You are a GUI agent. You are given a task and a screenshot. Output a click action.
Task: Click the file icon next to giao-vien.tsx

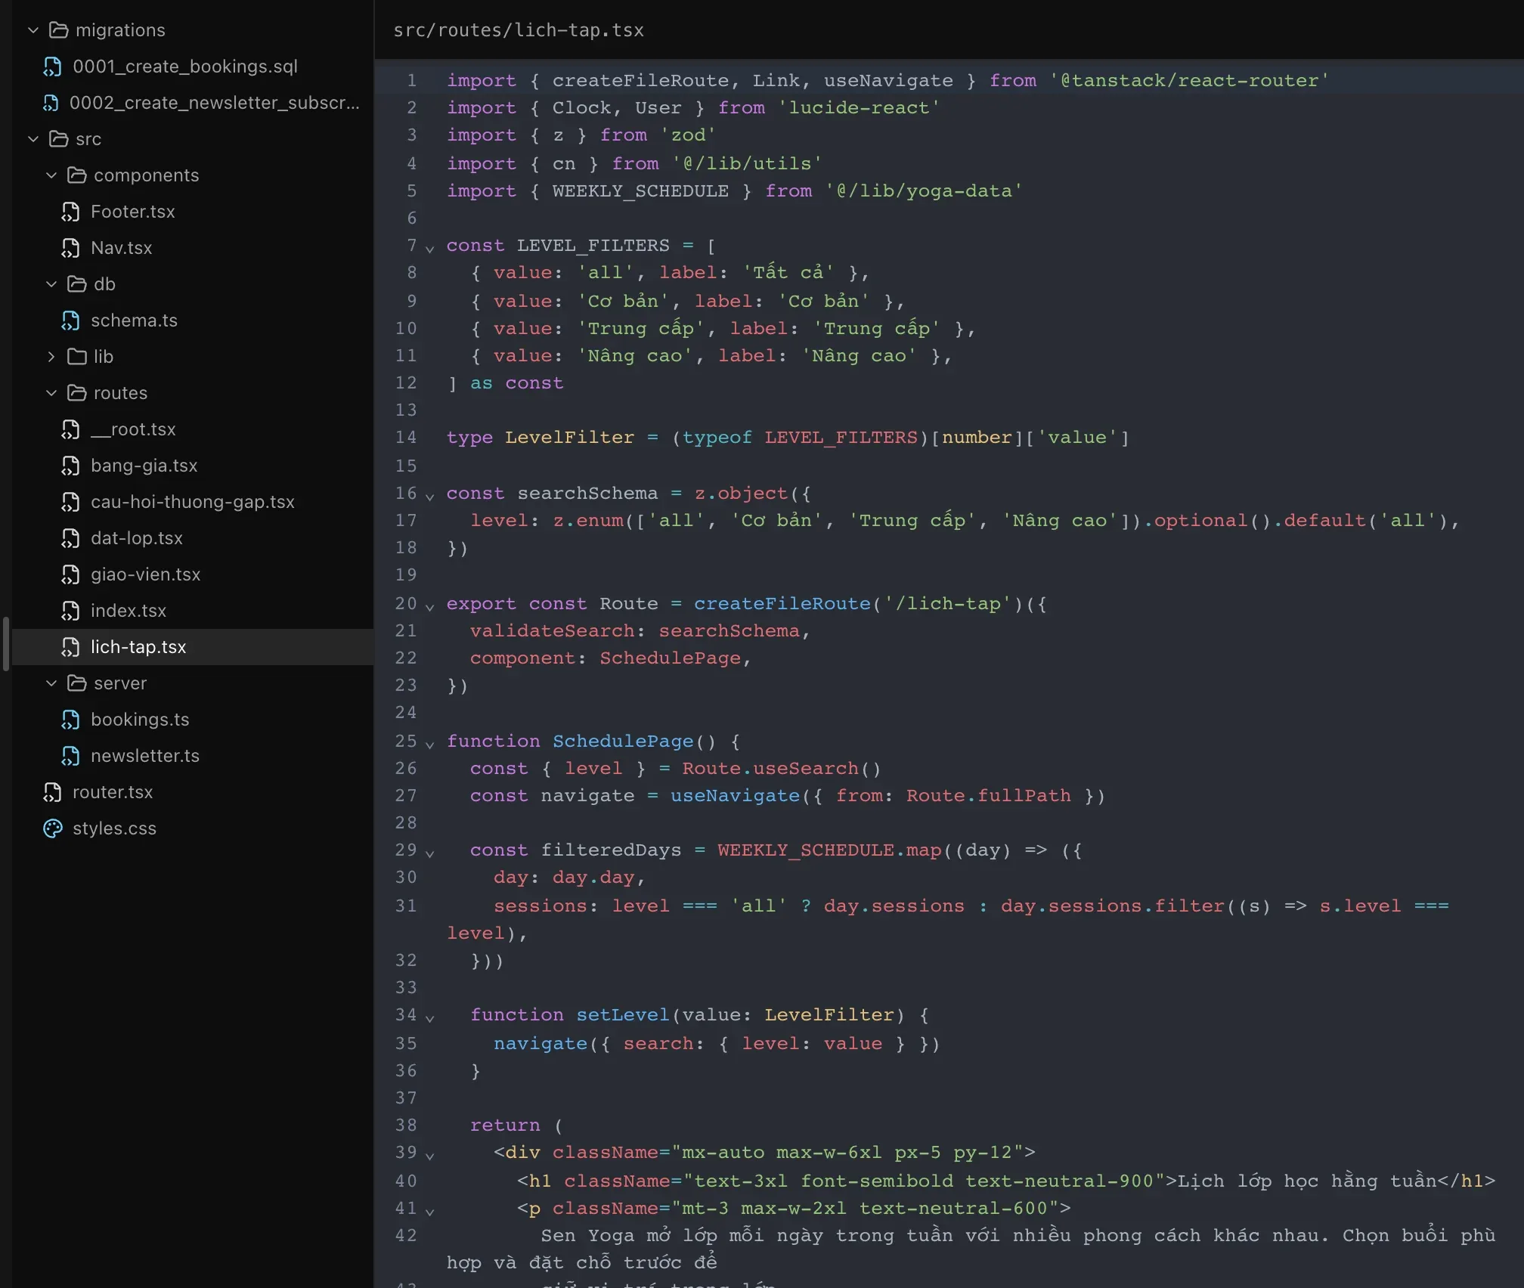(x=70, y=574)
